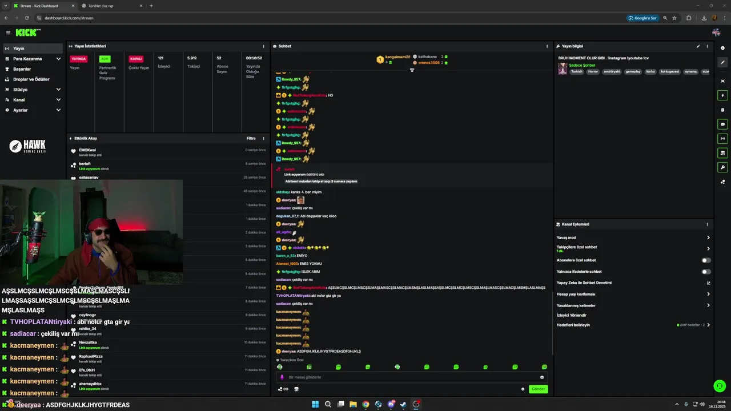Click the Horror stream tag
The image size is (731, 411).
pyautogui.click(x=593, y=72)
